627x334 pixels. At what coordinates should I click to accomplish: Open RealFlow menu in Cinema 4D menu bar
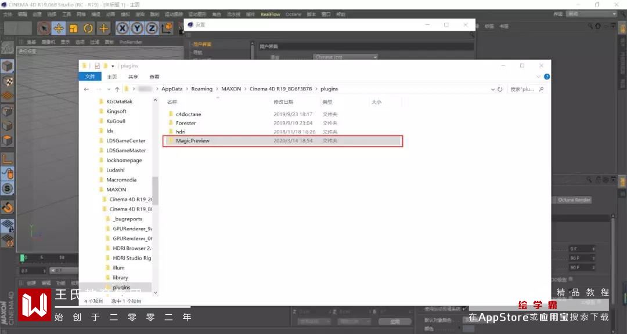tap(271, 14)
